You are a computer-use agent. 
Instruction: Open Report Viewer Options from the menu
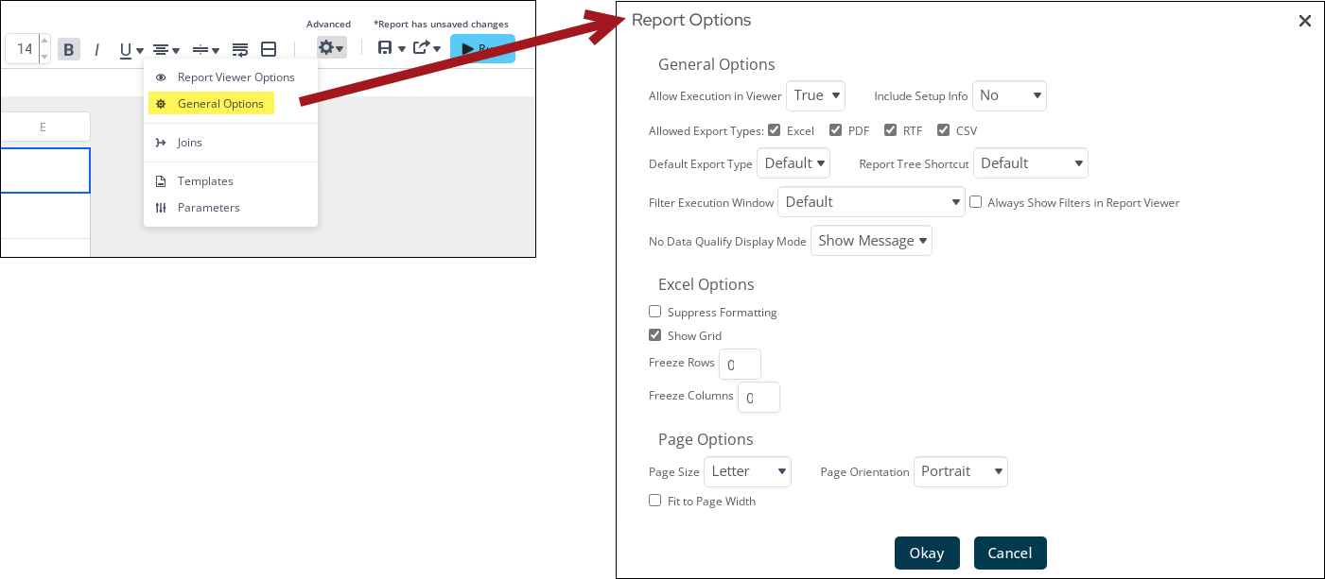pyautogui.click(x=236, y=77)
